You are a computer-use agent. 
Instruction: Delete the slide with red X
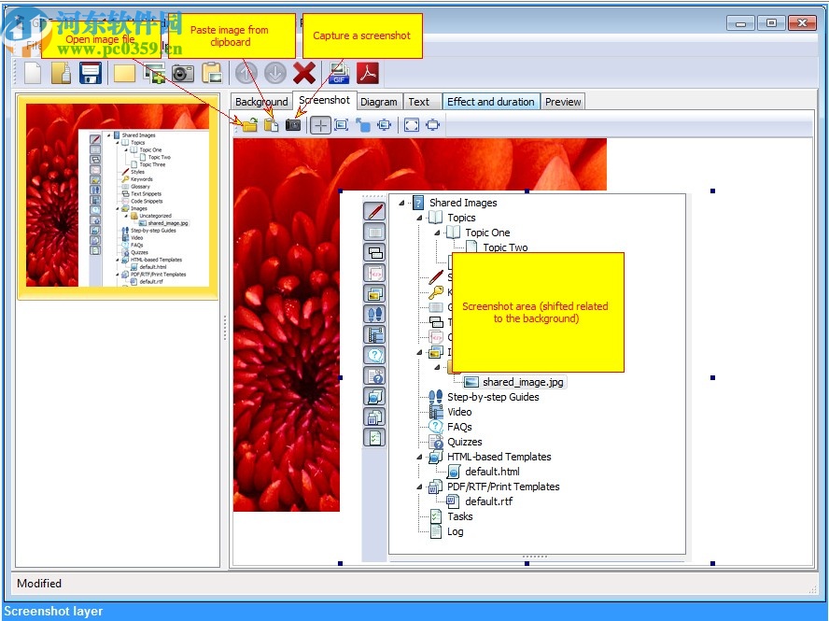pos(304,73)
